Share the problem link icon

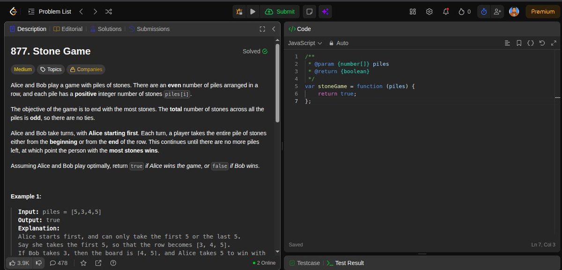pyautogui.click(x=98, y=263)
